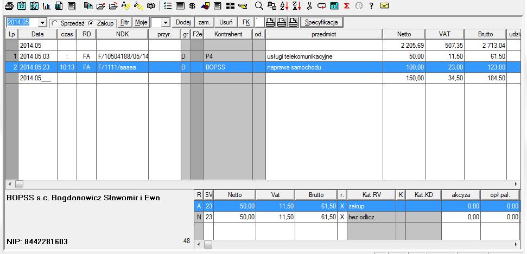Image resolution: width=527 pixels, height=254 pixels.
Task: Click the red sigma sum icon
Action: pos(346,6)
